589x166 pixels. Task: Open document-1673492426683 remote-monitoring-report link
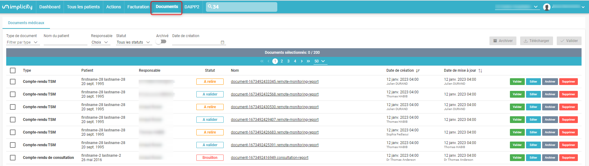[x=274, y=132]
